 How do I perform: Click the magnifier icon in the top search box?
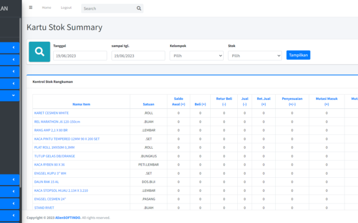[139, 8]
